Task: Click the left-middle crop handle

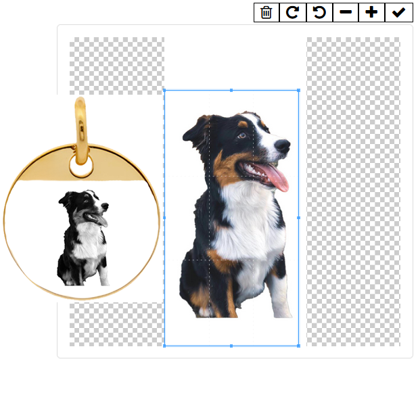Action: [164, 218]
